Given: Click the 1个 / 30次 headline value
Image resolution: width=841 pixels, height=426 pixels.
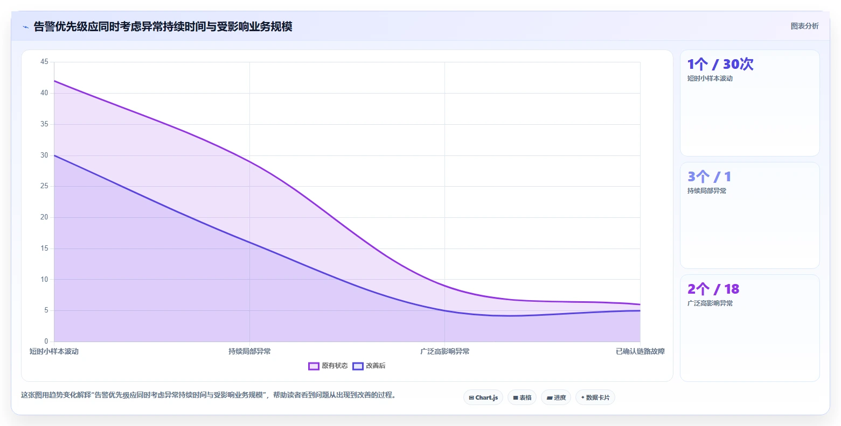Looking at the screenshot, I should click(720, 64).
